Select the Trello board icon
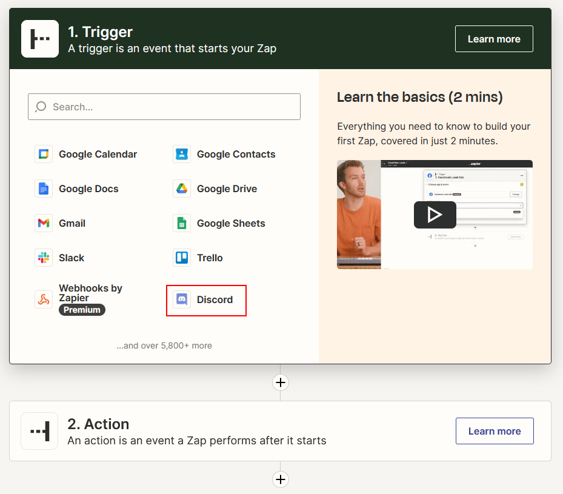 point(182,258)
